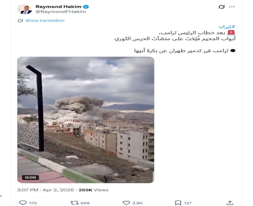Screen dimensions: 253x206
Task: Open the @RaymondFHakim handle
Action: 61,12
